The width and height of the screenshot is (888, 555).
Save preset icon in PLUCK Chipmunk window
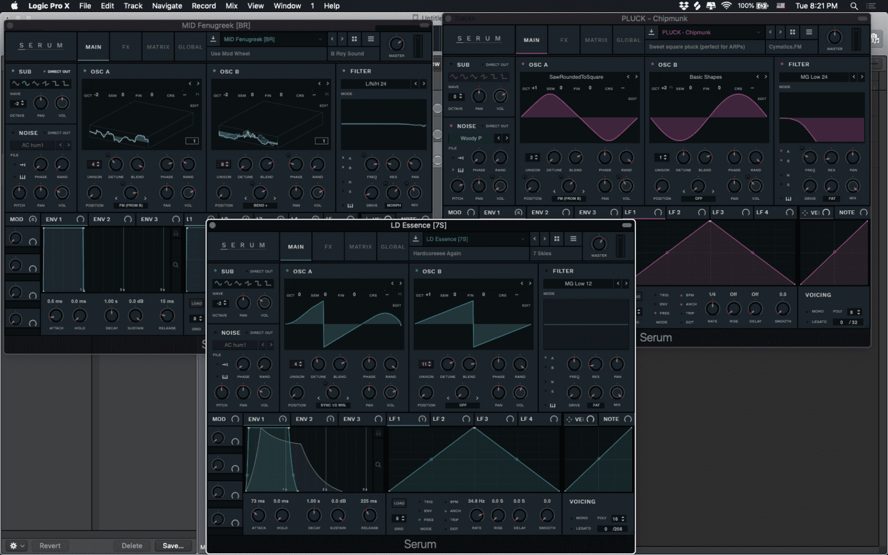[x=652, y=32]
